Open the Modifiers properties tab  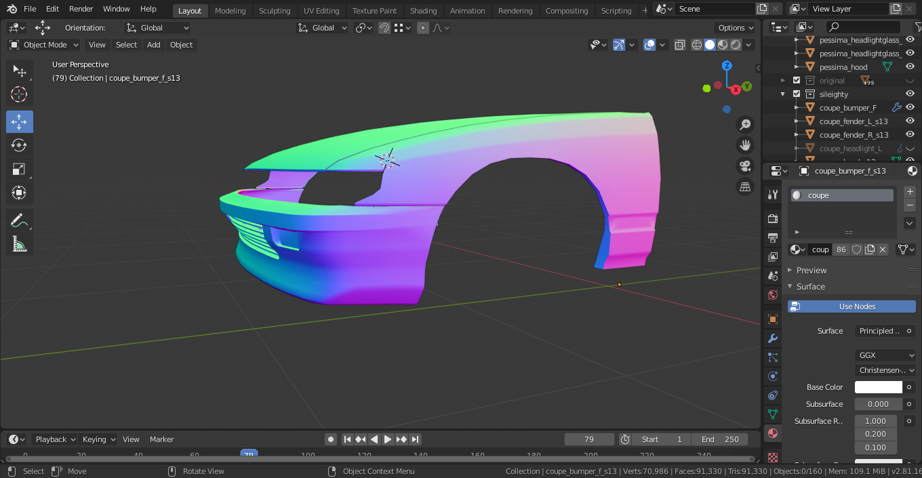click(772, 338)
